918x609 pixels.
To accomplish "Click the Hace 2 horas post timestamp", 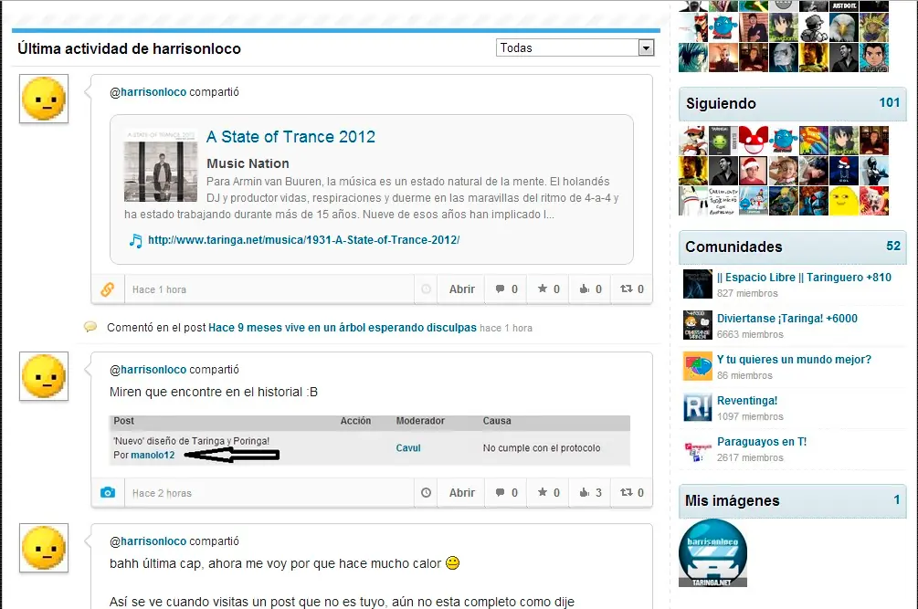I will 162,493.
